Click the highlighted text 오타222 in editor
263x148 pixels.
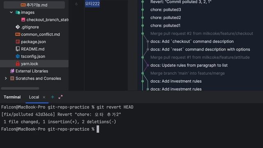pos(92,4)
